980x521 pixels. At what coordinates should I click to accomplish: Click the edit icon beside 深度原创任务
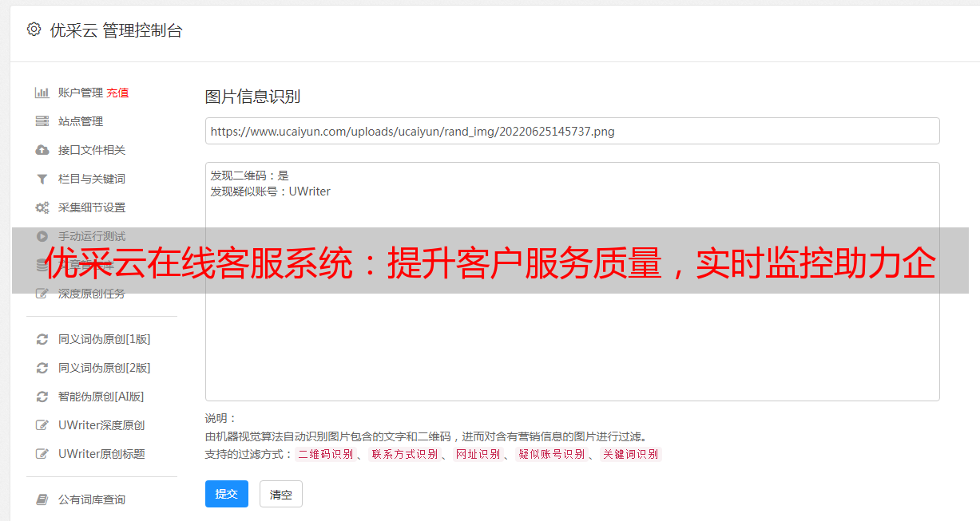pyautogui.click(x=42, y=294)
